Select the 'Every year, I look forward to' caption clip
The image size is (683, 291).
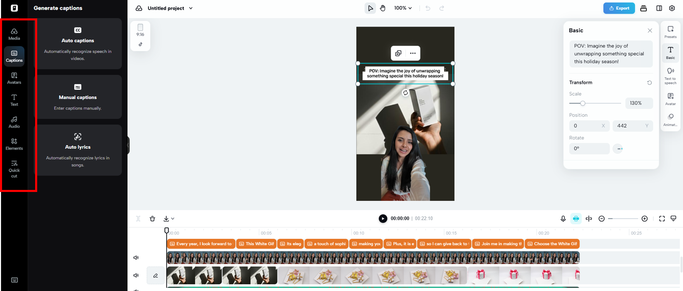[x=201, y=244]
